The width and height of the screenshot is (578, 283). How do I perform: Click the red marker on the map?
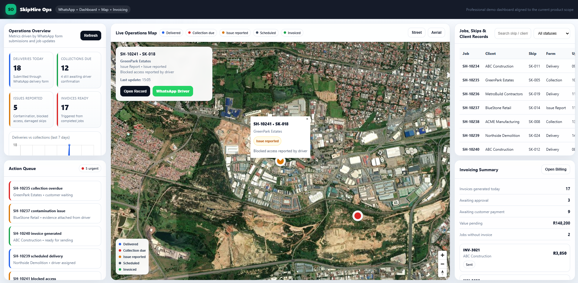358,216
